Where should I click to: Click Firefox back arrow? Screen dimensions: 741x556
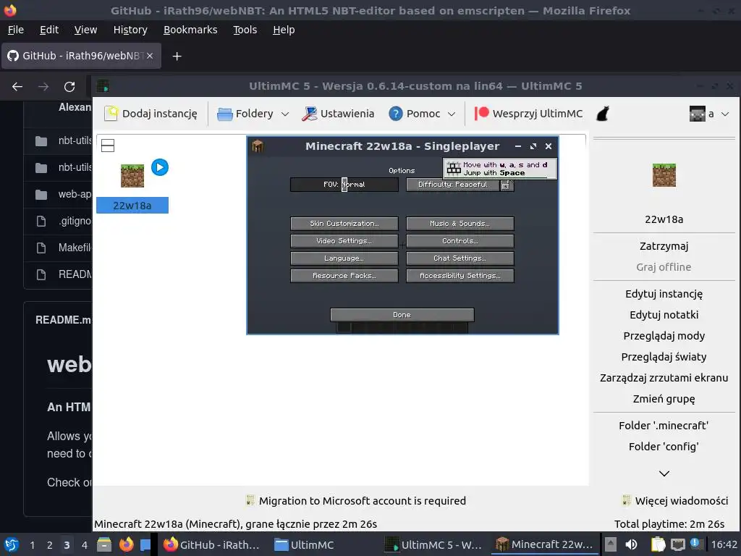17,87
